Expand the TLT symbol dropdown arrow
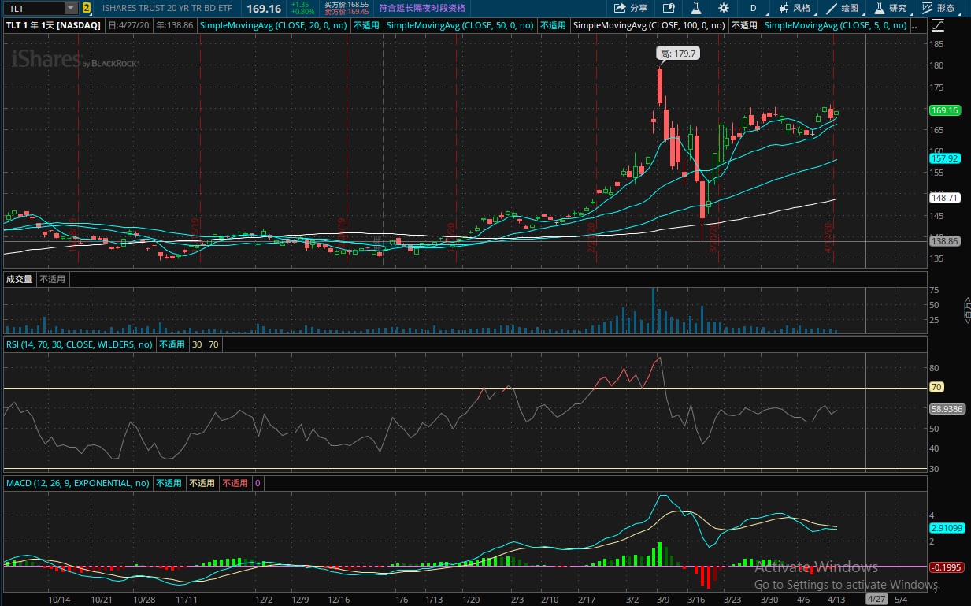Image resolution: width=971 pixels, height=606 pixels. (71, 8)
